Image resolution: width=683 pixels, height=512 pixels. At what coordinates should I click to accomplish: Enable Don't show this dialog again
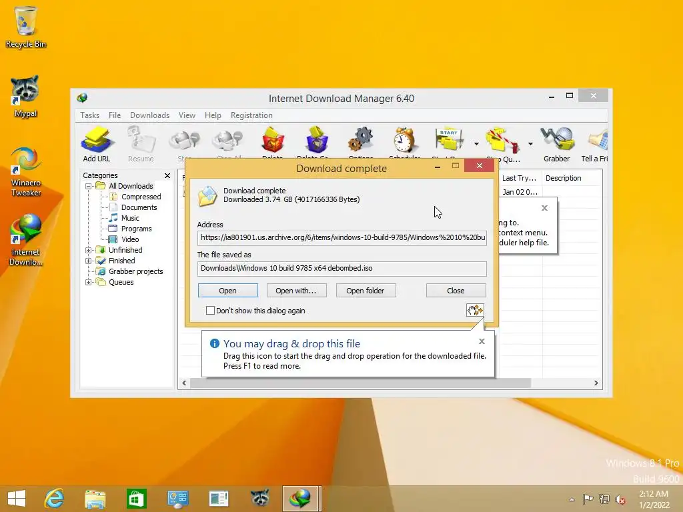210,311
